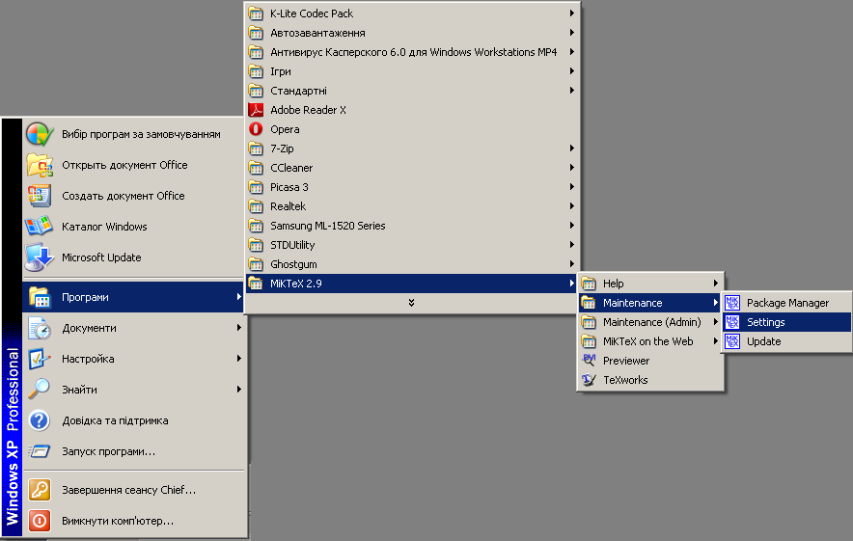Viewport: 853px width, 541px height.
Task: Click the MiKTeX Settings icon
Action: [732, 322]
